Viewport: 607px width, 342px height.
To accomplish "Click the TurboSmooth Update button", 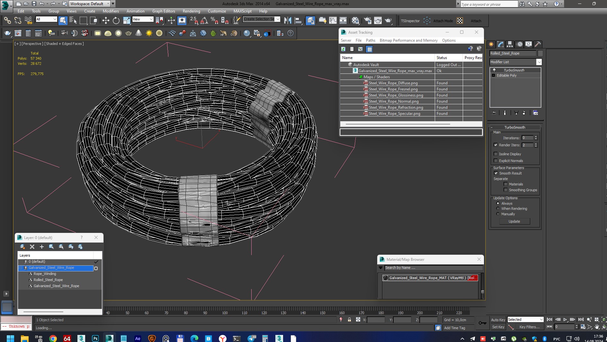I will click(x=514, y=221).
